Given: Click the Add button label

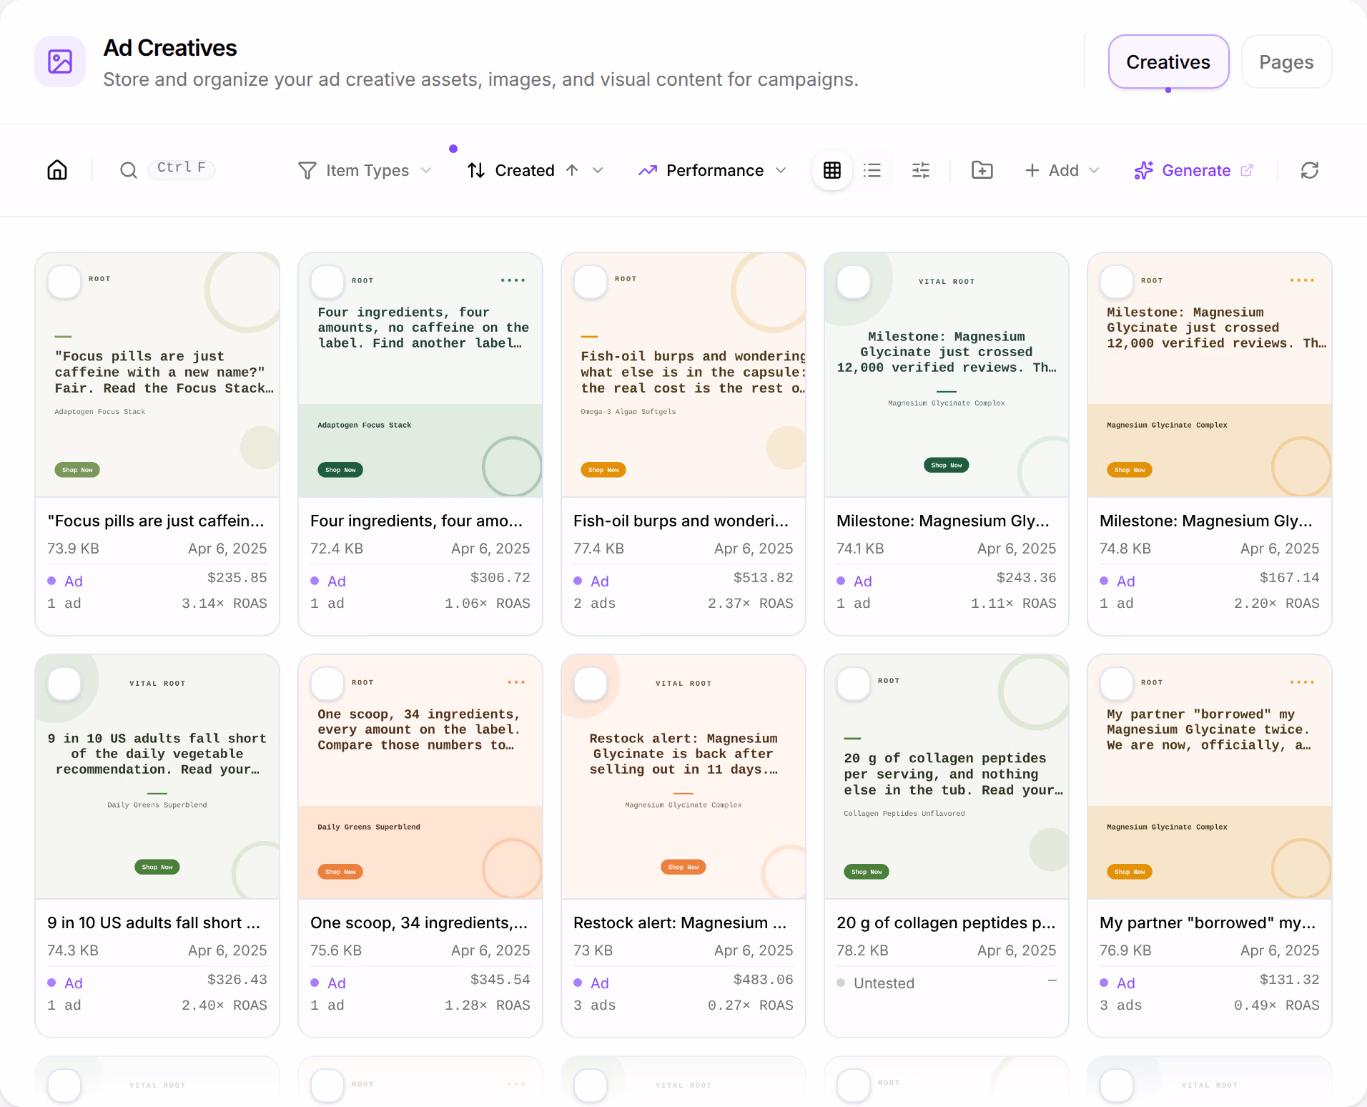Looking at the screenshot, I should coord(1063,170).
